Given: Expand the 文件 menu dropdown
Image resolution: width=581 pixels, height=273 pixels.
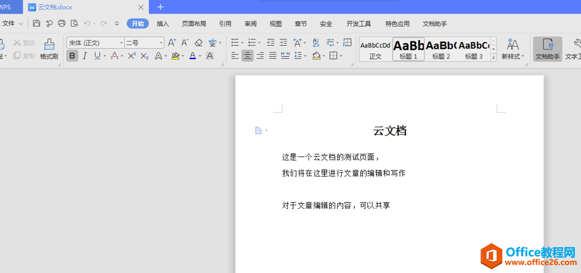Looking at the screenshot, I should point(12,23).
